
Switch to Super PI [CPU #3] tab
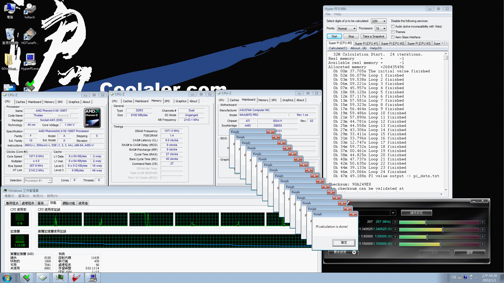point(419,43)
